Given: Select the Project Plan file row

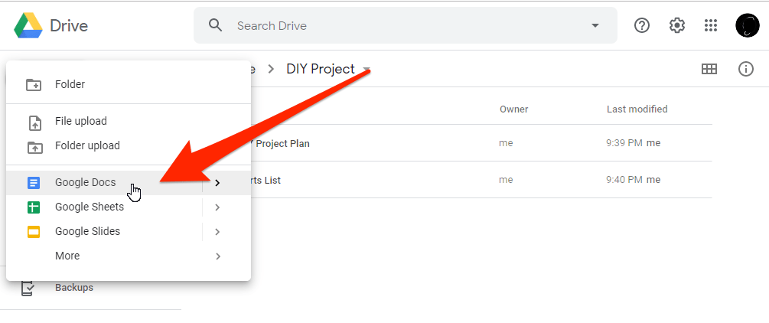Looking at the screenshot, I should [481, 143].
